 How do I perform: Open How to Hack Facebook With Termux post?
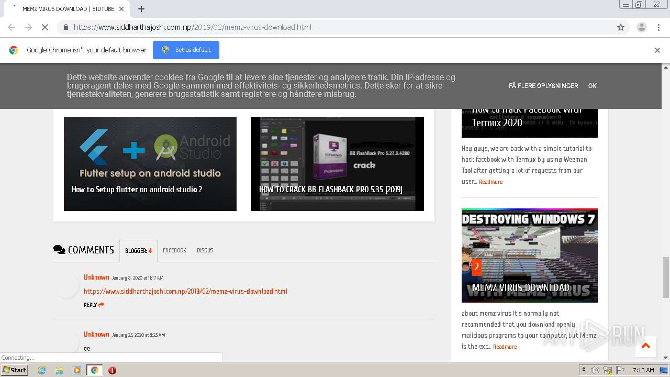click(530, 123)
